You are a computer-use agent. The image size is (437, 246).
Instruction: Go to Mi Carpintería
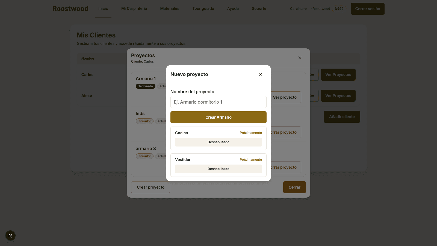[134, 8]
